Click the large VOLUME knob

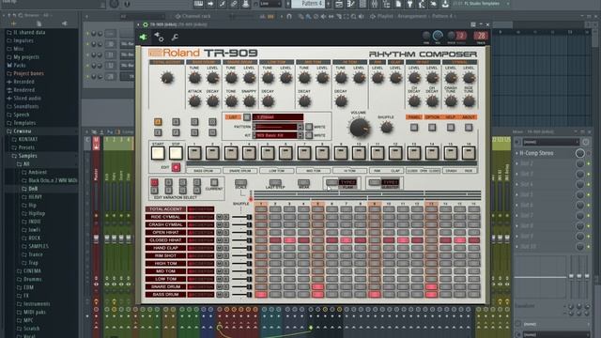359,128
